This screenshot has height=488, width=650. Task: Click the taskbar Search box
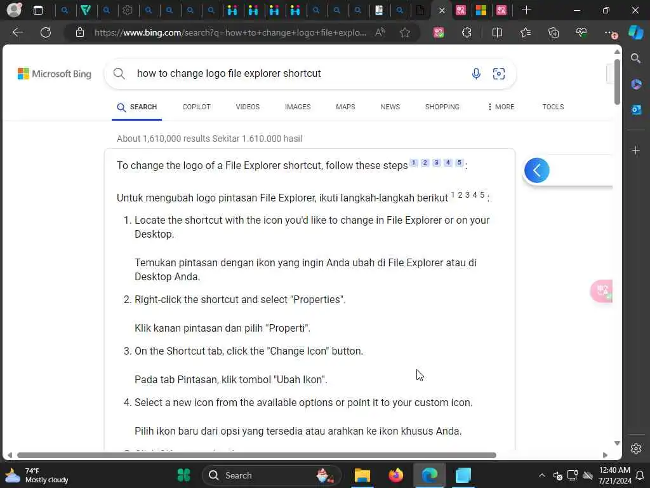pos(272,475)
